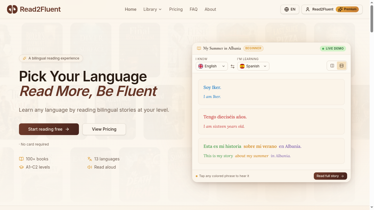Click the Read aloud speaker icon
The image size is (374, 210).
click(90, 167)
